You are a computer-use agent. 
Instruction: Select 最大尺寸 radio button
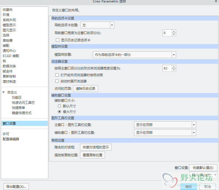[59, 112]
